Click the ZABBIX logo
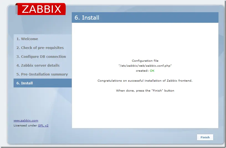Image resolution: width=226 pixels, height=148 pixels. point(40,9)
